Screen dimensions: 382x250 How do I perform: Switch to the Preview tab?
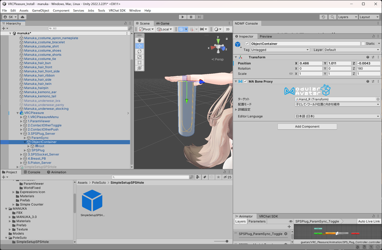[266, 36]
